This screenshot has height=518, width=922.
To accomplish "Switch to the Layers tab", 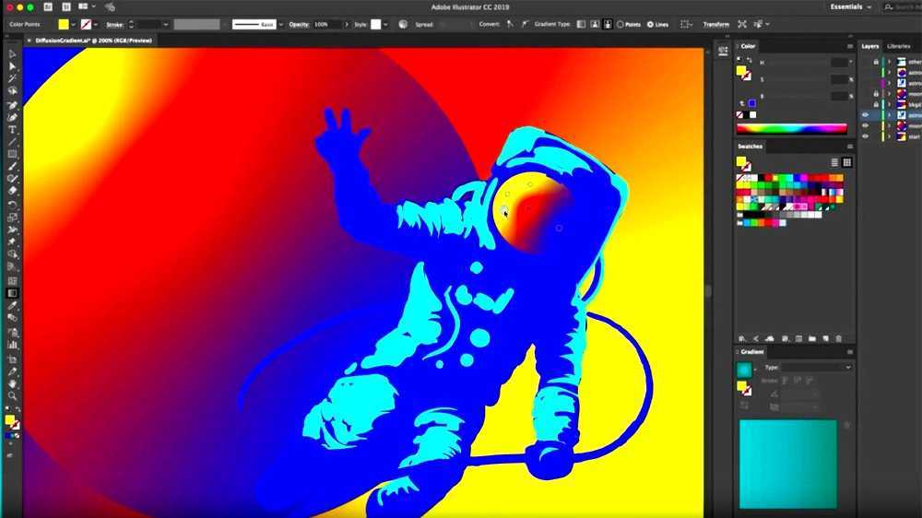I will [x=870, y=46].
